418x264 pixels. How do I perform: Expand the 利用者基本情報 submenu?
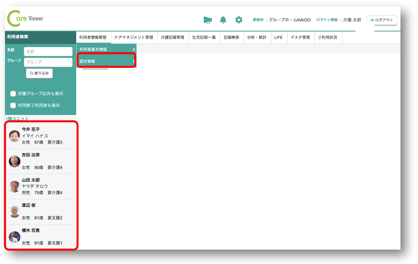pyautogui.click(x=106, y=49)
